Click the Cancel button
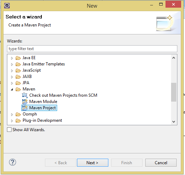Image resolution: width=185 pixels, height=175 pixels. coord(161,162)
